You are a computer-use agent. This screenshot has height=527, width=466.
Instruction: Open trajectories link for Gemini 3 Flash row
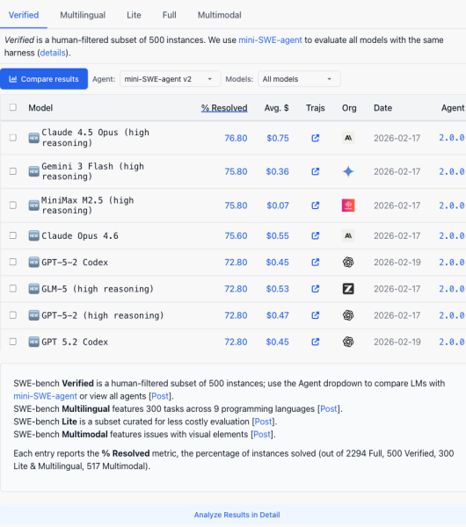[x=316, y=171]
